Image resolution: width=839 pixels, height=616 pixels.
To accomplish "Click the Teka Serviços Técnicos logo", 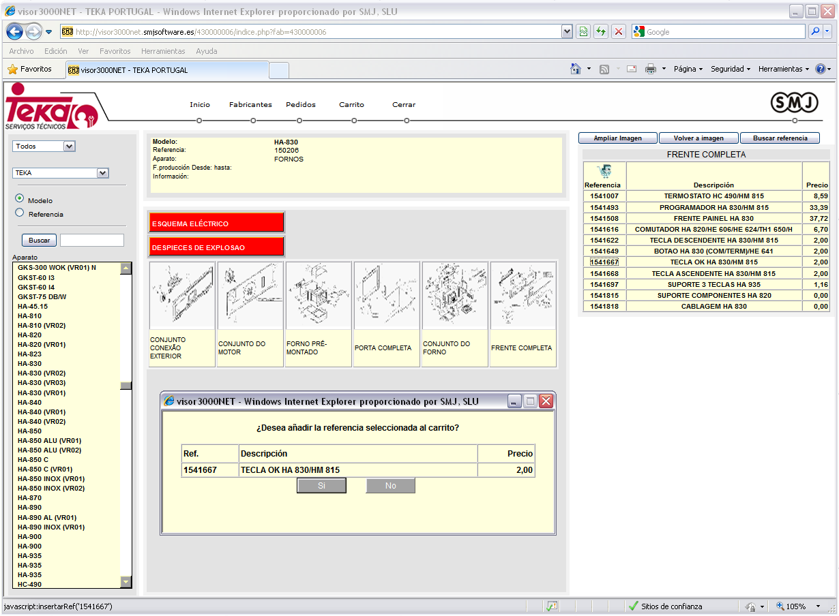I will click(x=52, y=106).
